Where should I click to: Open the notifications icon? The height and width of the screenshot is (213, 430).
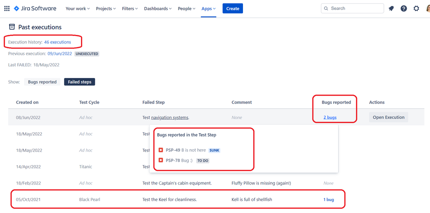pyautogui.click(x=391, y=9)
